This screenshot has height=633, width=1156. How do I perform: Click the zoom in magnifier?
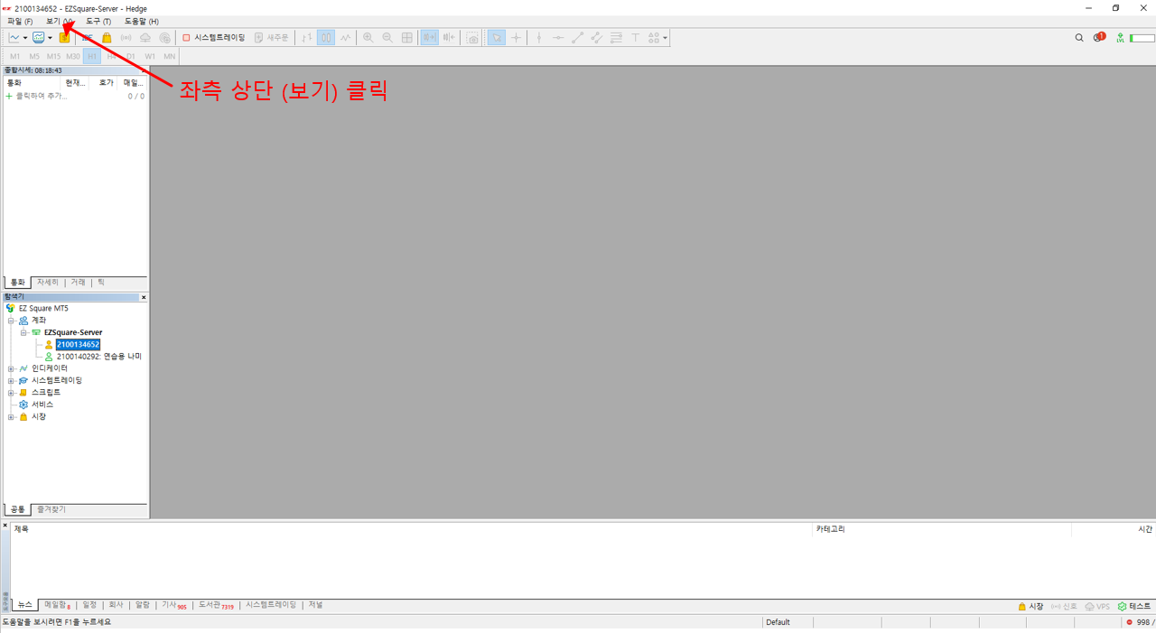[368, 38]
